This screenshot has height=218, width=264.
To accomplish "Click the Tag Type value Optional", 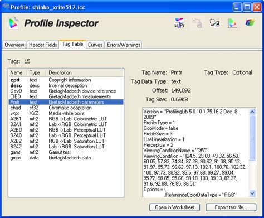I will 242,72.
